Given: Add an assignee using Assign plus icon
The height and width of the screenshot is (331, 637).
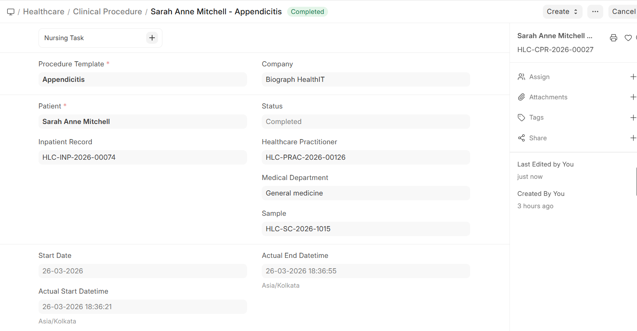Looking at the screenshot, I should 633,77.
